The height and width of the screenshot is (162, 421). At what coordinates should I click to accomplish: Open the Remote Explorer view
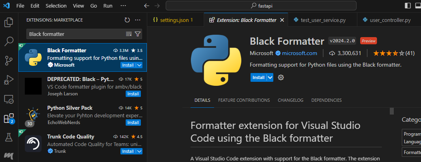pyautogui.click(x=9, y=99)
